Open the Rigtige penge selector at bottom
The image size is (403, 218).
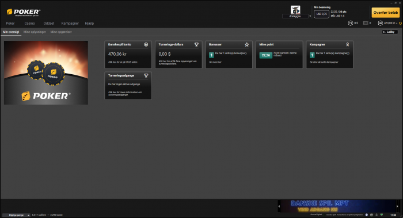[16, 215]
